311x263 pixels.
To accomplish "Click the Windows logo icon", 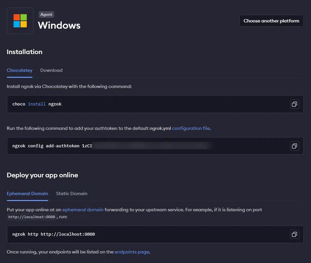I will click(20, 21).
